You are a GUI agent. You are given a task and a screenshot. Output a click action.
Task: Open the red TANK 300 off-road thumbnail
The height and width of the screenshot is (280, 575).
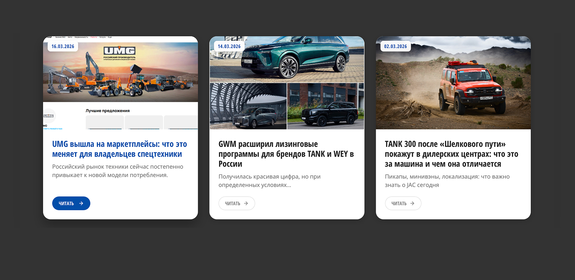(453, 83)
